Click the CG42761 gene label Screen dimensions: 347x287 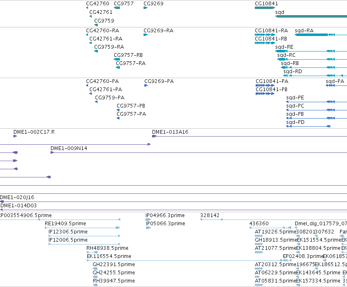101,12
